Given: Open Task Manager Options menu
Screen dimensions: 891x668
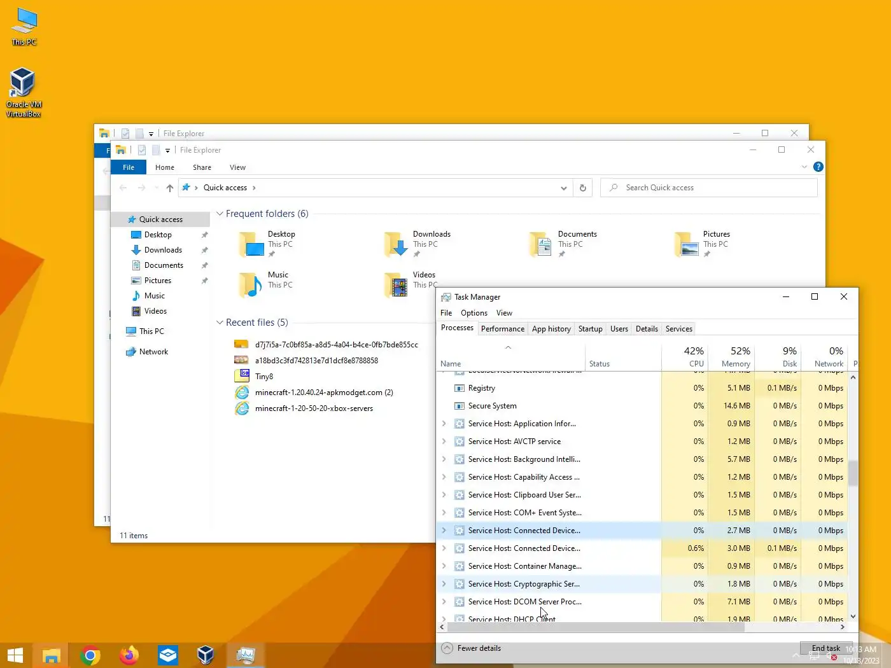Looking at the screenshot, I should point(474,313).
